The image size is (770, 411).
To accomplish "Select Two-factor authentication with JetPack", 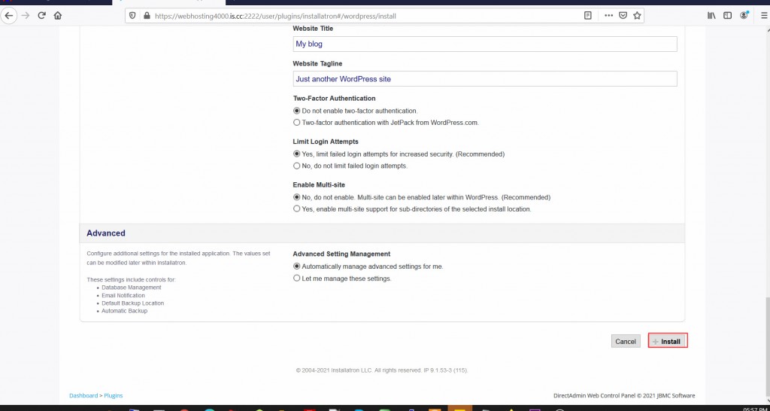I will pos(296,123).
